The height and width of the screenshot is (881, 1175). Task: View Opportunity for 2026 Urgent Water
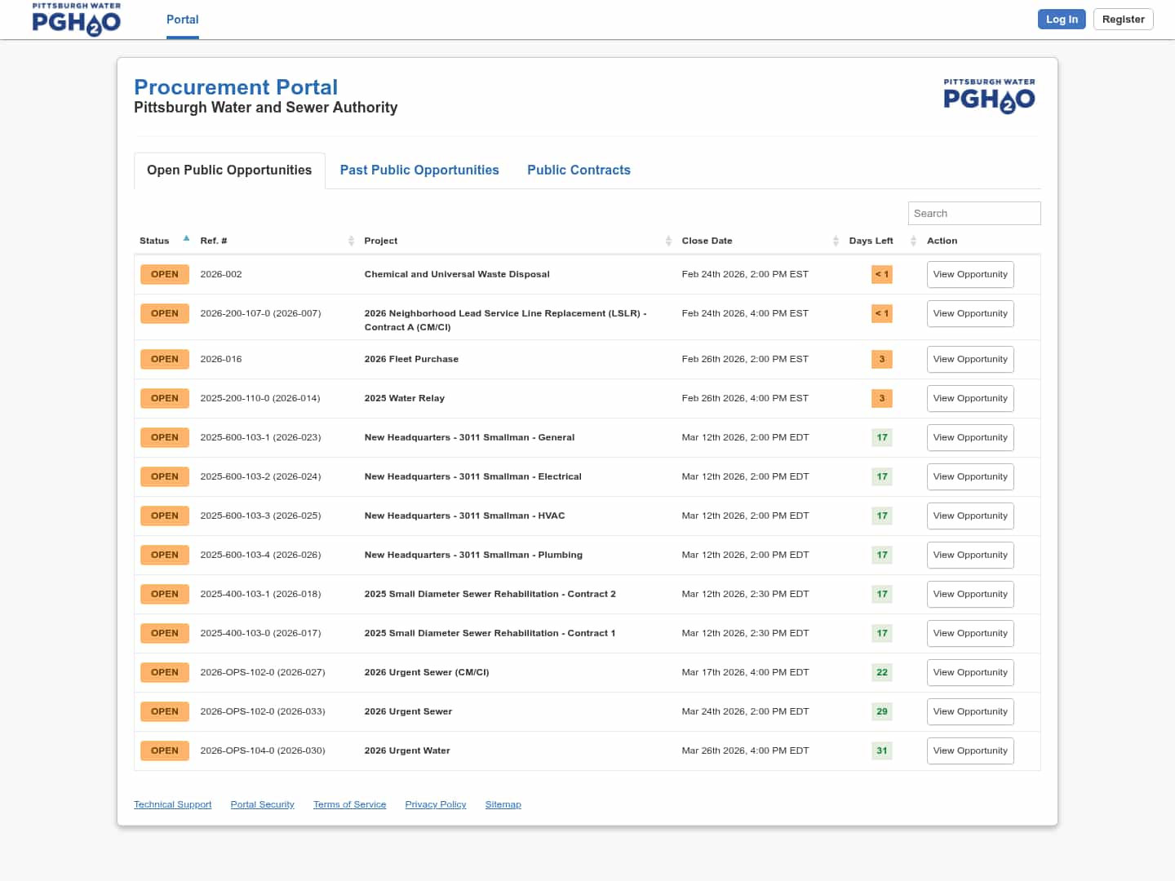tap(969, 750)
